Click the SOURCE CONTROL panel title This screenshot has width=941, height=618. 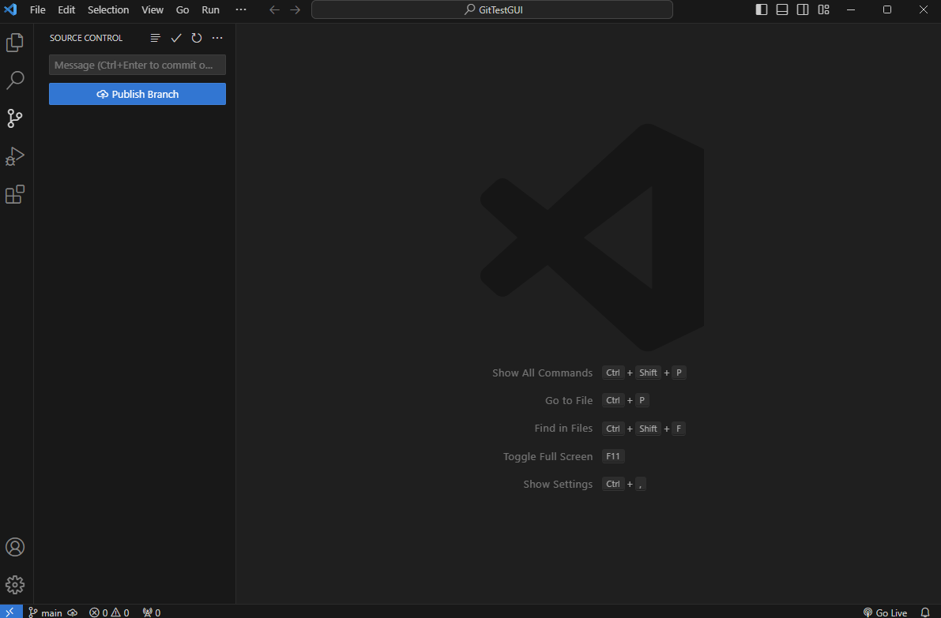coord(86,38)
